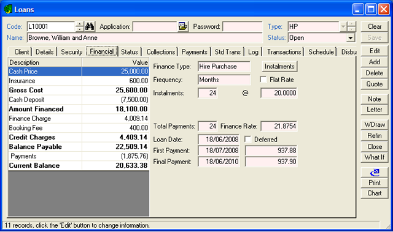The height and width of the screenshot is (232, 393).
Task: Click the Edit button
Action: (375, 51)
